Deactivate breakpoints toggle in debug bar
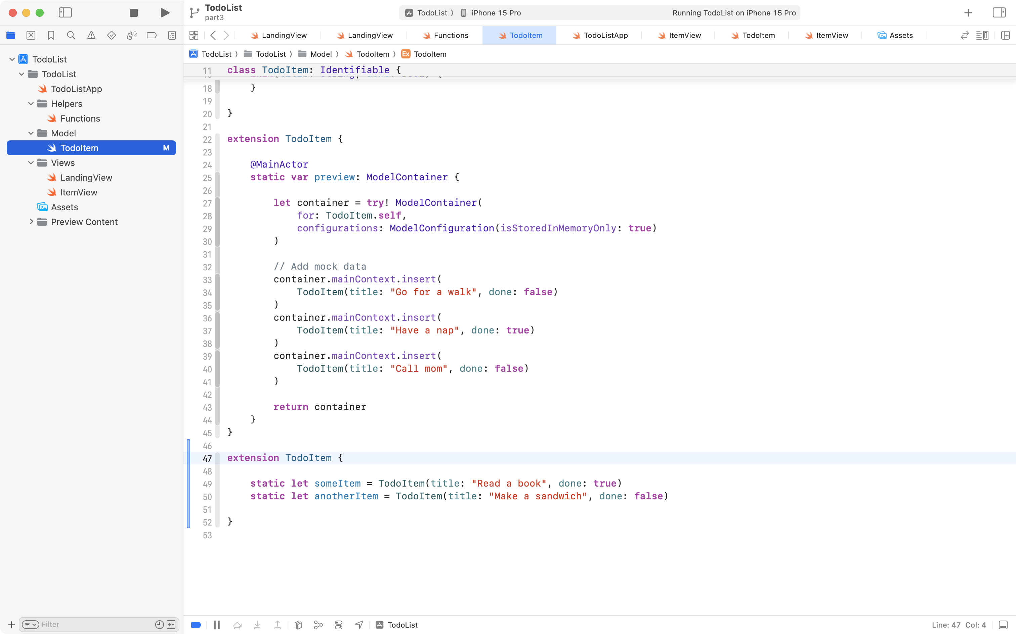 click(196, 625)
